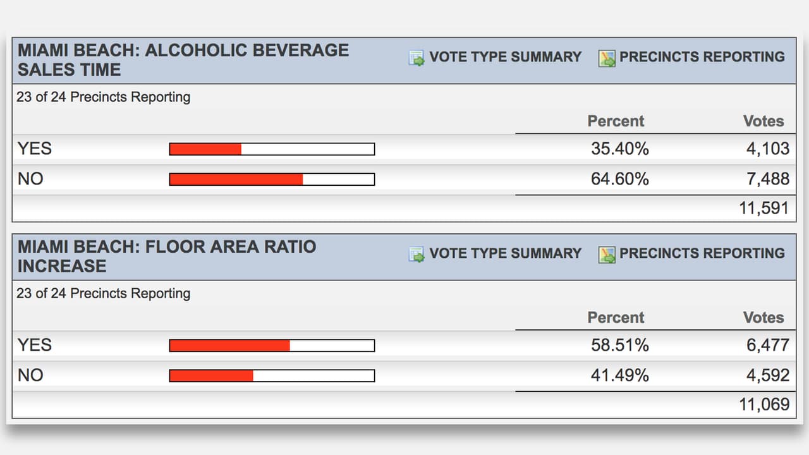
Task: Click Precincts Reporting icon for Alcoholic Beverage
Action: (x=607, y=58)
